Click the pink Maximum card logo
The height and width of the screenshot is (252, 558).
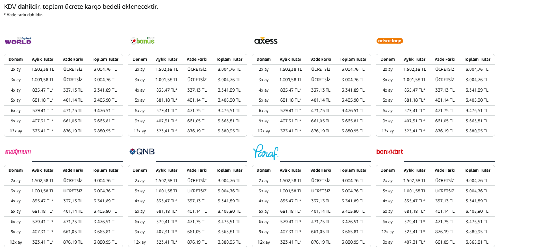[18, 152]
